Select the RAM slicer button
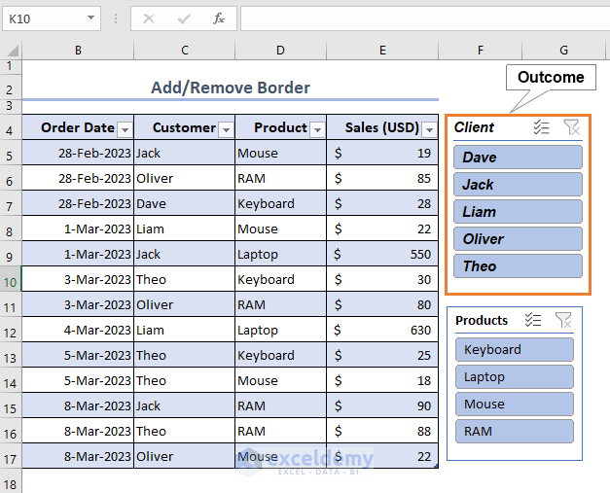Viewport: 610px width, 493px height. pyautogui.click(x=515, y=432)
